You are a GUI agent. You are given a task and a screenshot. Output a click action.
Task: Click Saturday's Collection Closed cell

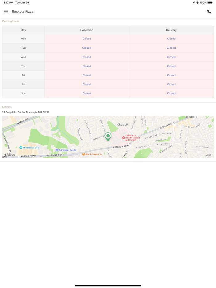click(87, 84)
